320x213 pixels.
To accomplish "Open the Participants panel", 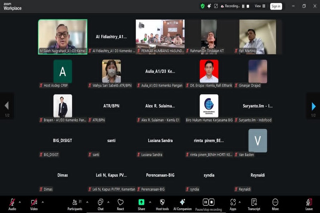I will (74, 204).
